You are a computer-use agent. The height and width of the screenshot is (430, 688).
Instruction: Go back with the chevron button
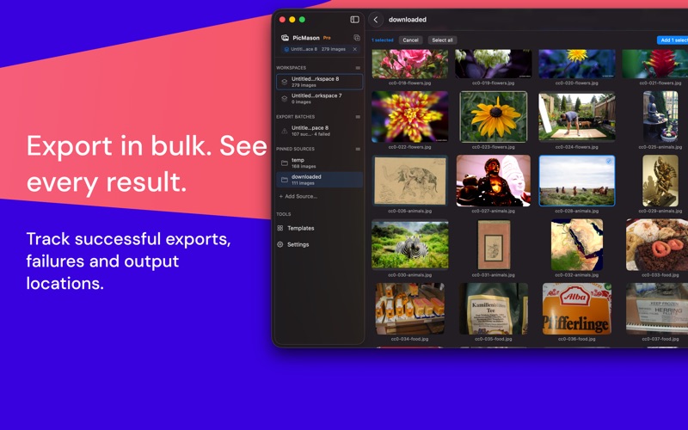[x=376, y=20]
